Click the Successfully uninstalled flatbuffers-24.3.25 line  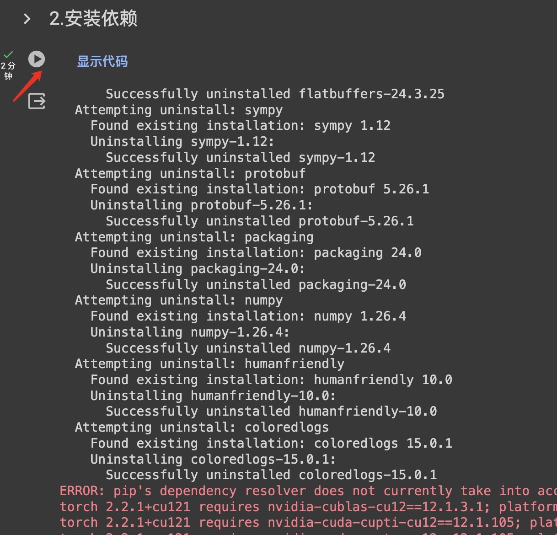click(x=275, y=94)
